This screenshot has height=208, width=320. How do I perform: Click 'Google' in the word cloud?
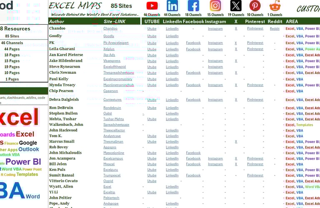pos(28,143)
